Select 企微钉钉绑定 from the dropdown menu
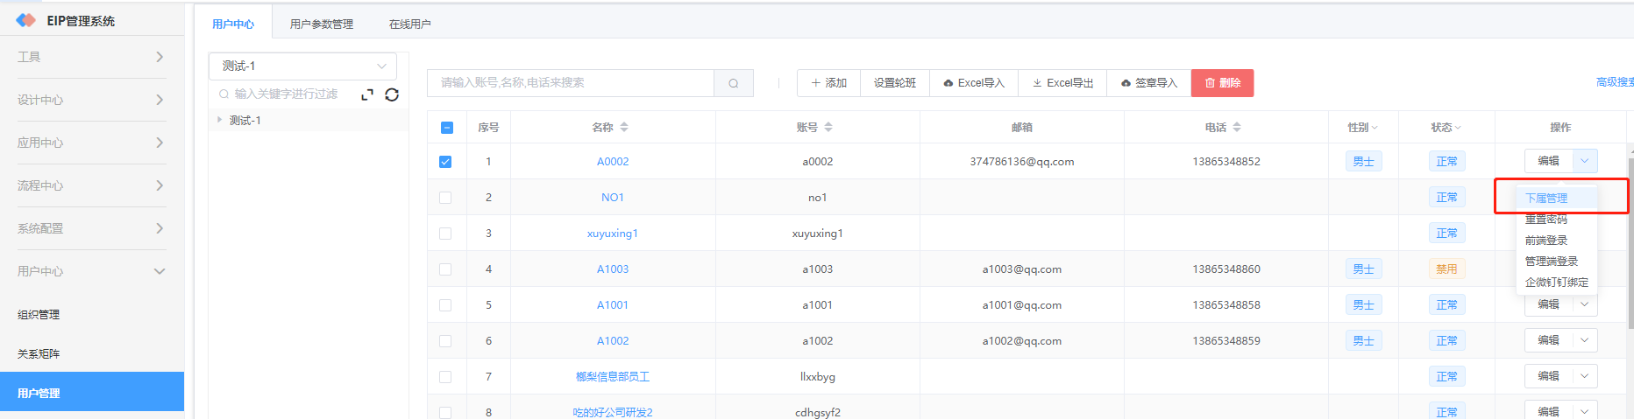1634x419 pixels. click(x=1557, y=283)
